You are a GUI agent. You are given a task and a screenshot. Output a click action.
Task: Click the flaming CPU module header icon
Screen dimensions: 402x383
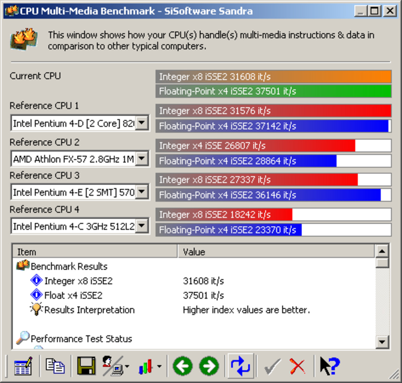point(24,39)
